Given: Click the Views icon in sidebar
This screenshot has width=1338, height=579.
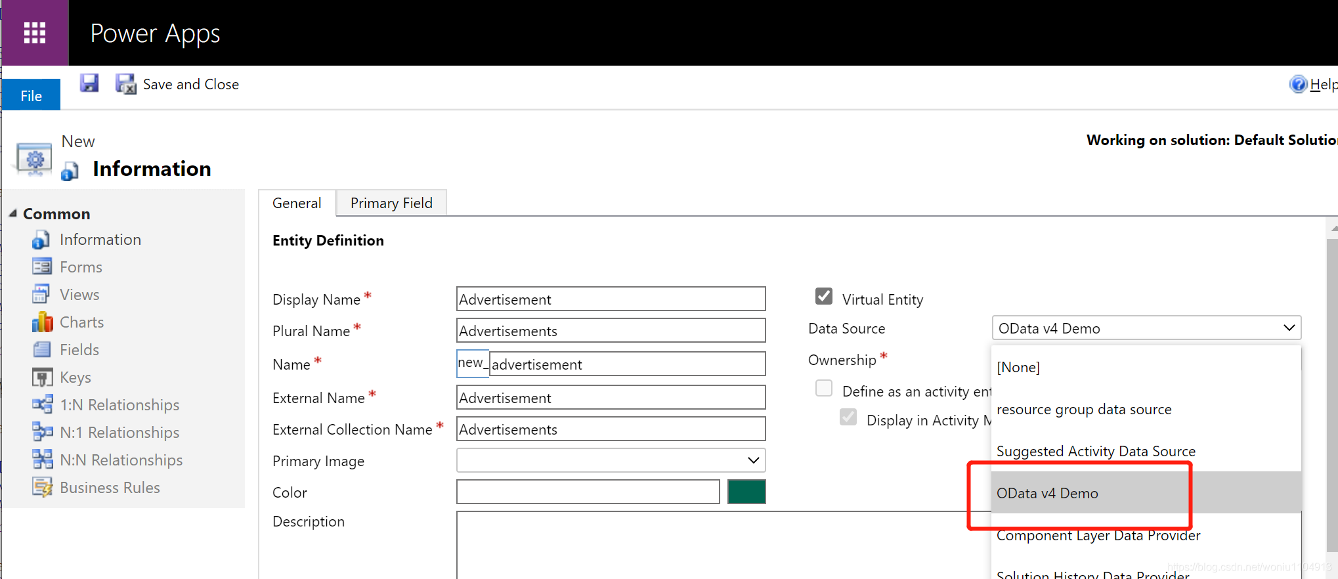Looking at the screenshot, I should click(41, 294).
